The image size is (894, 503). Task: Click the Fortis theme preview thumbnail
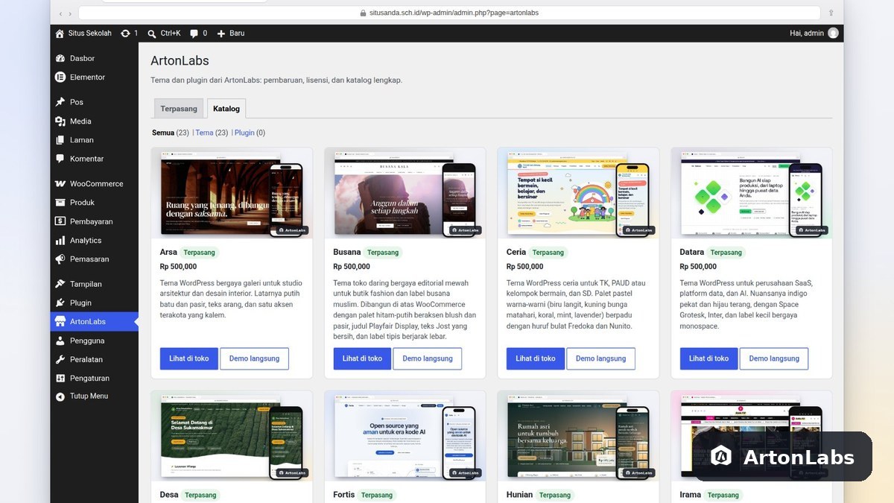pyautogui.click(x=405, y=436)
